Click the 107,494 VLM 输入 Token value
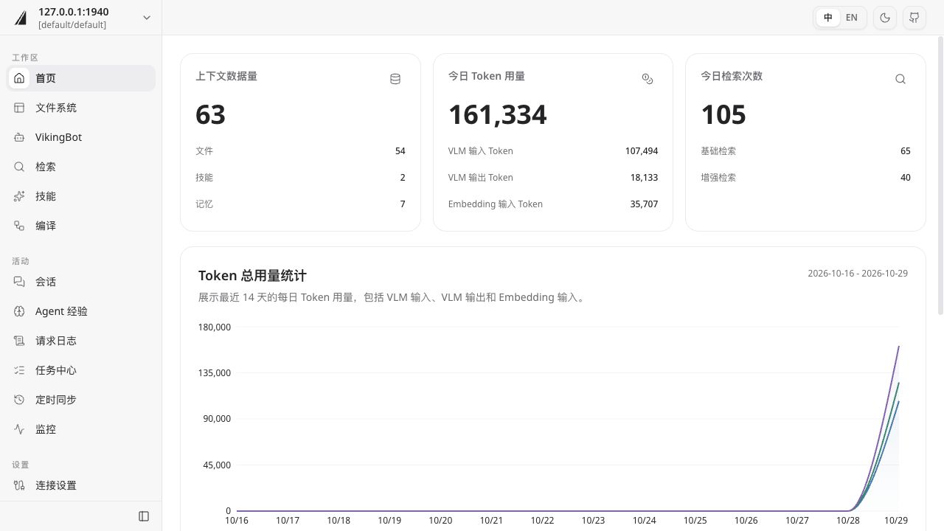The width and height of the screenshot is (944, 531). pyautogui.click(x=642, y=151)
